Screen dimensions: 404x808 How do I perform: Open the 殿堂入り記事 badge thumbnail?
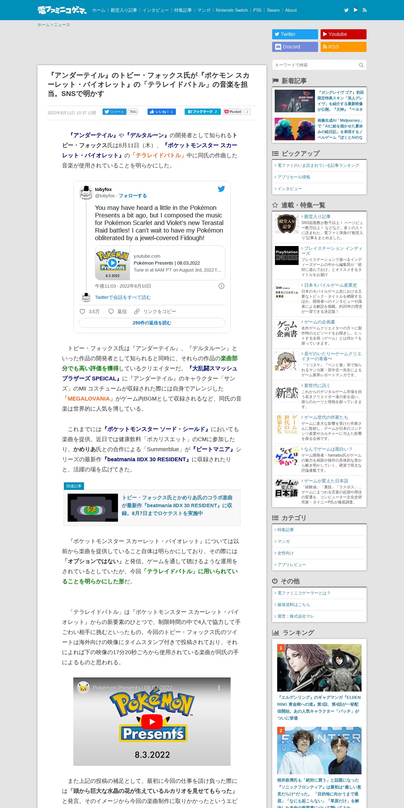(287, 224)
